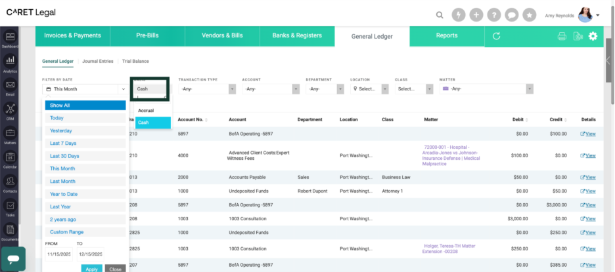
Task: Open the chat widget bubble
Action: tap(13, 259)
